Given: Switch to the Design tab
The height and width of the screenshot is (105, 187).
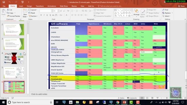Looking at the screenshot, I should [x=29, y=6].
